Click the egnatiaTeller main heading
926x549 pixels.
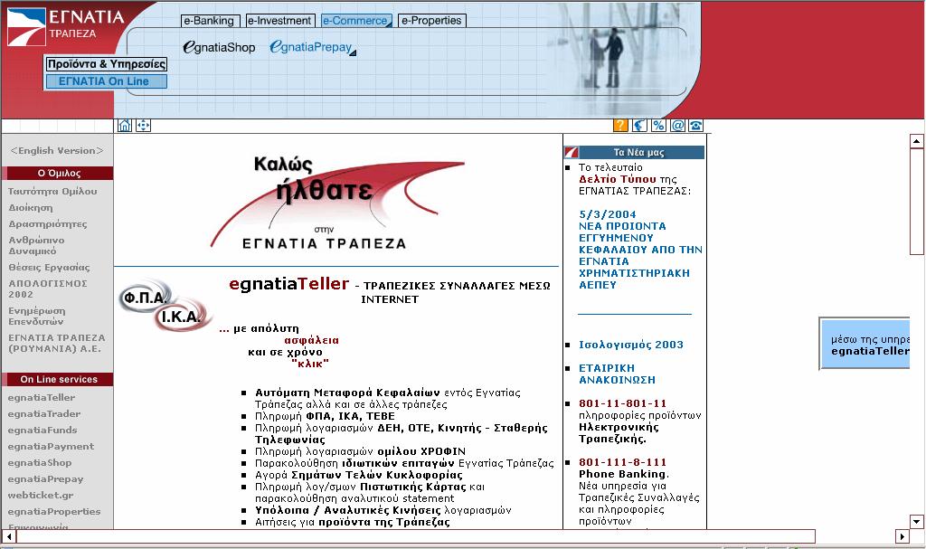click(288, 284)
